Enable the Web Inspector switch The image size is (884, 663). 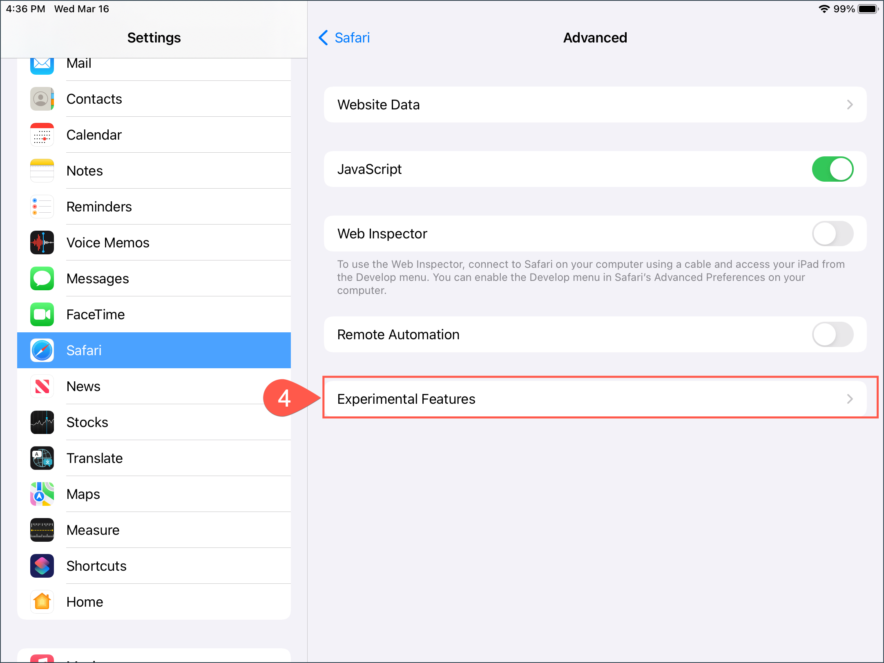pos(833,234)
